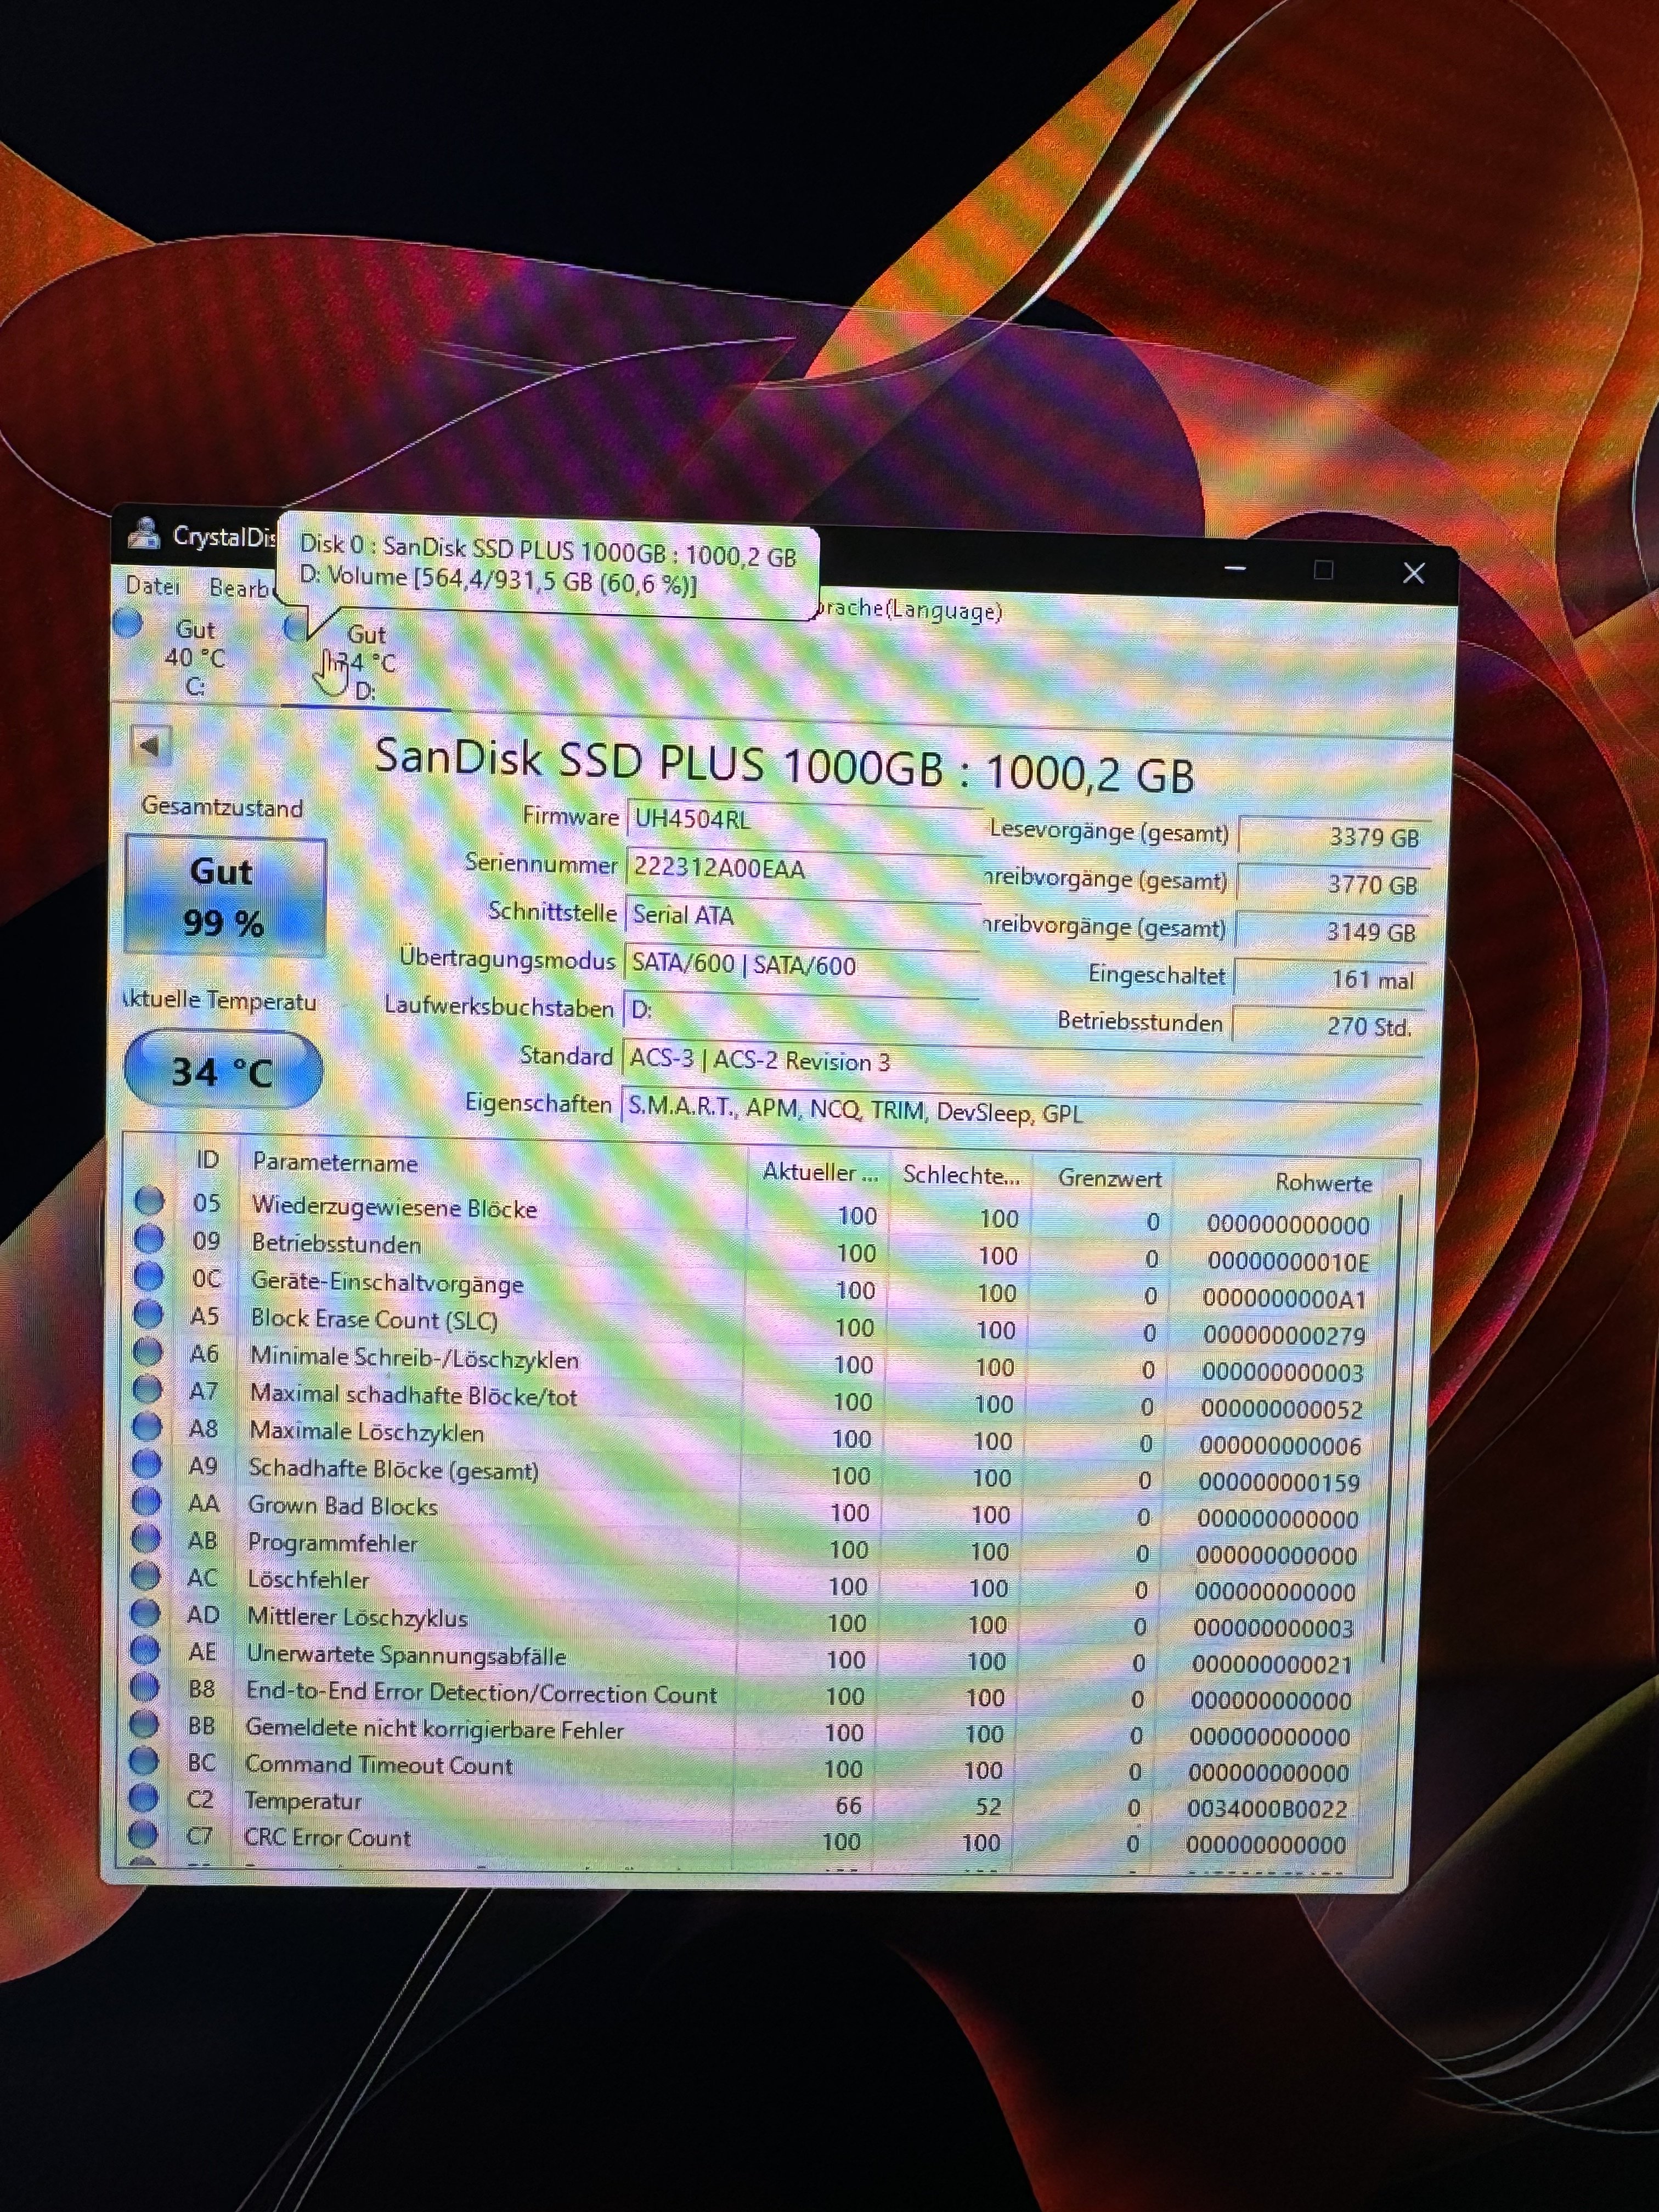Click status icon of Wiederzugewiesene Blöcke row
This screenshot has height=2212, width=1659.
point(149,1201)
